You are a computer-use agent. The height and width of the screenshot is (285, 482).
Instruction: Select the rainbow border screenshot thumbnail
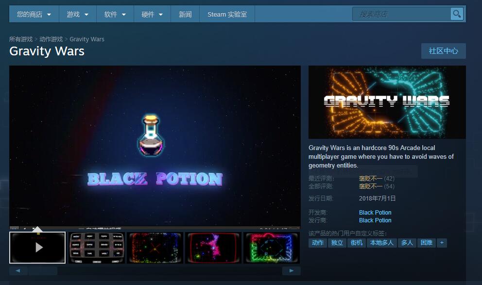pos(272,248)
